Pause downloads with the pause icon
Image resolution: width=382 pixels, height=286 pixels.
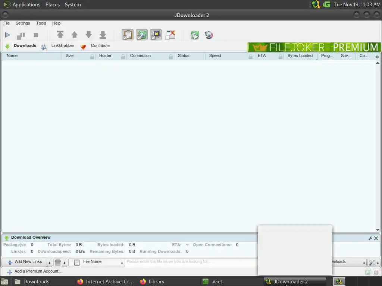coord(21,35)
